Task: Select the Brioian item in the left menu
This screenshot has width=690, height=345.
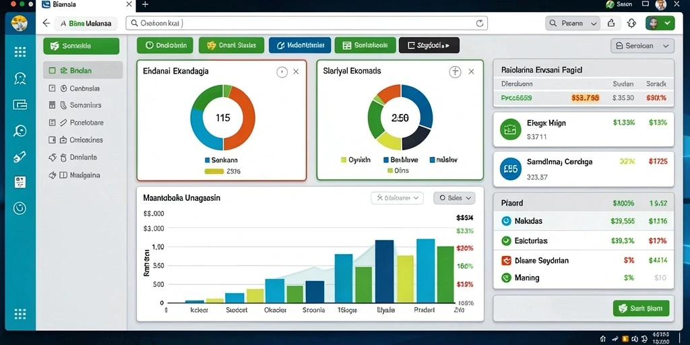Action: coord(83,70)
